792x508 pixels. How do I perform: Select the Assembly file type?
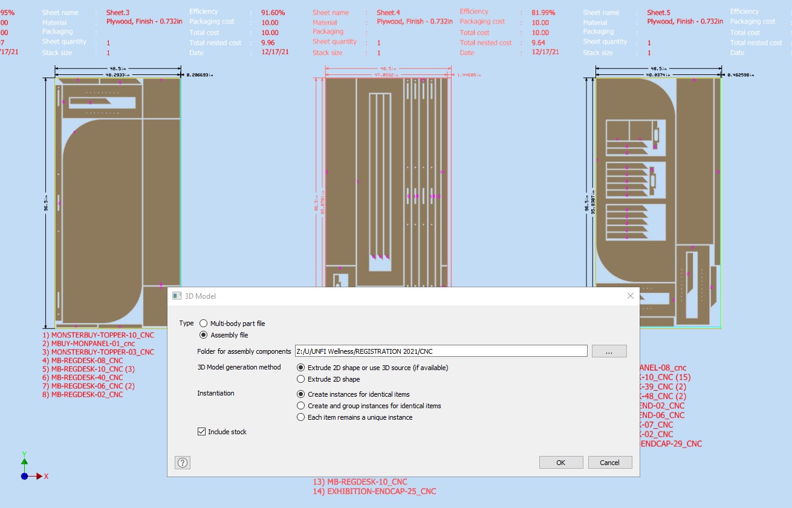203,335
